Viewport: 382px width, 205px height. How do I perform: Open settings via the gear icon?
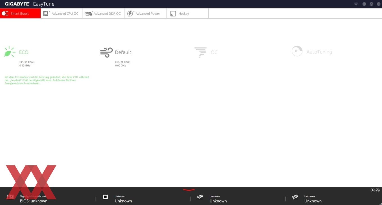356,4
